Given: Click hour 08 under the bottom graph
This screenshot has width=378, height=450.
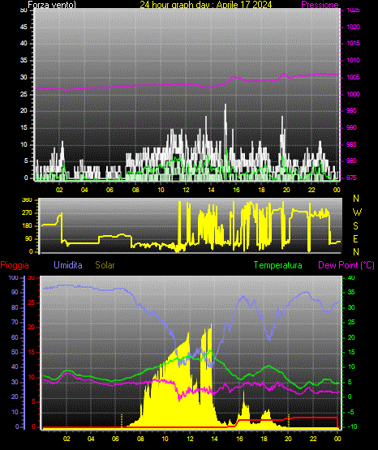Looking at the screenshot, I should point(140,439).
